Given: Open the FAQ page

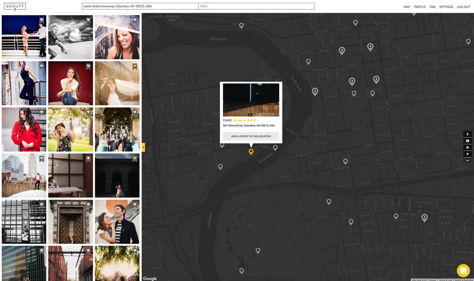Looking at the screenshot, I should coord(433,7).
